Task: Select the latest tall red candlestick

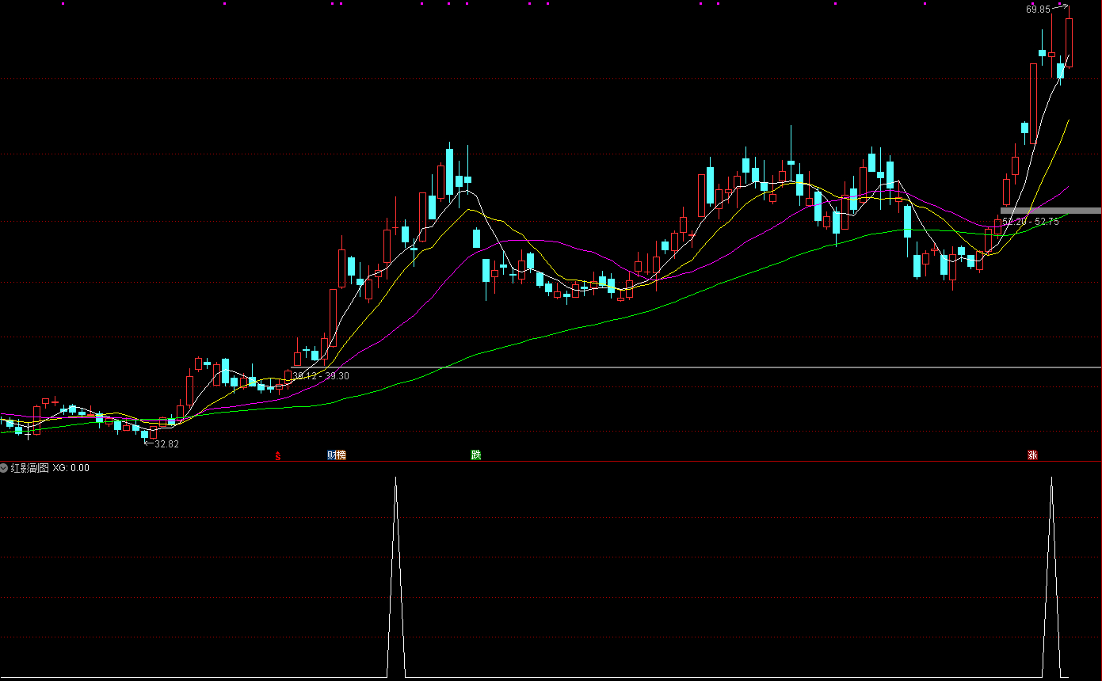Action: pyautogui.click(x=1069, y=42)
